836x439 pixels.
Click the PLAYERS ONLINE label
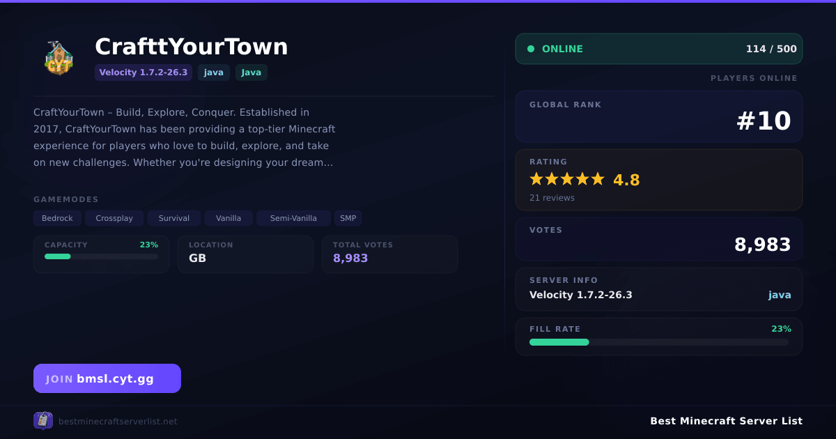click(754, 78)
